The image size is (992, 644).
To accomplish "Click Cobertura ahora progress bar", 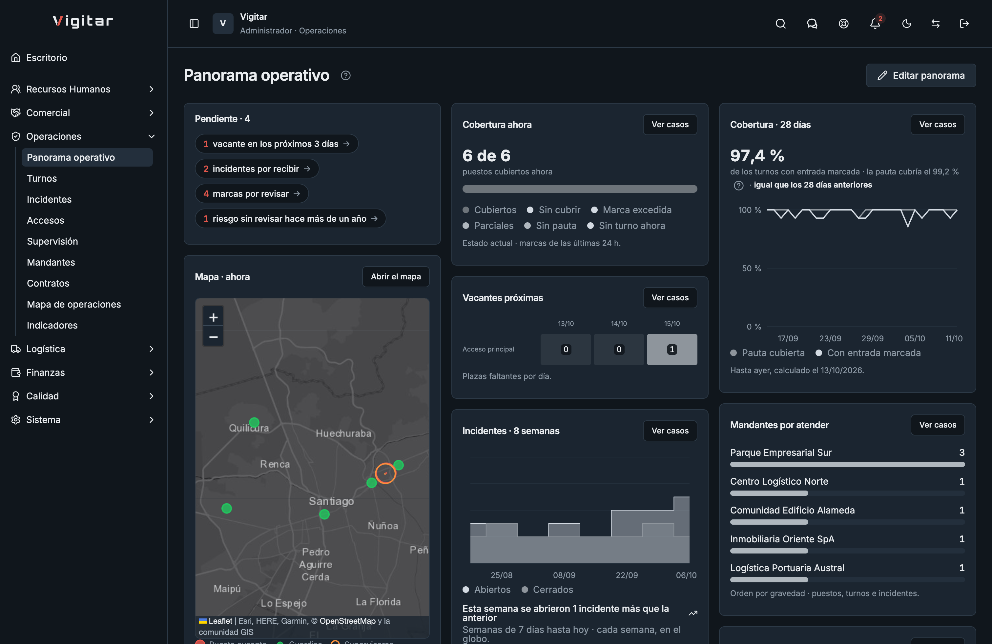I will [579, 189].
